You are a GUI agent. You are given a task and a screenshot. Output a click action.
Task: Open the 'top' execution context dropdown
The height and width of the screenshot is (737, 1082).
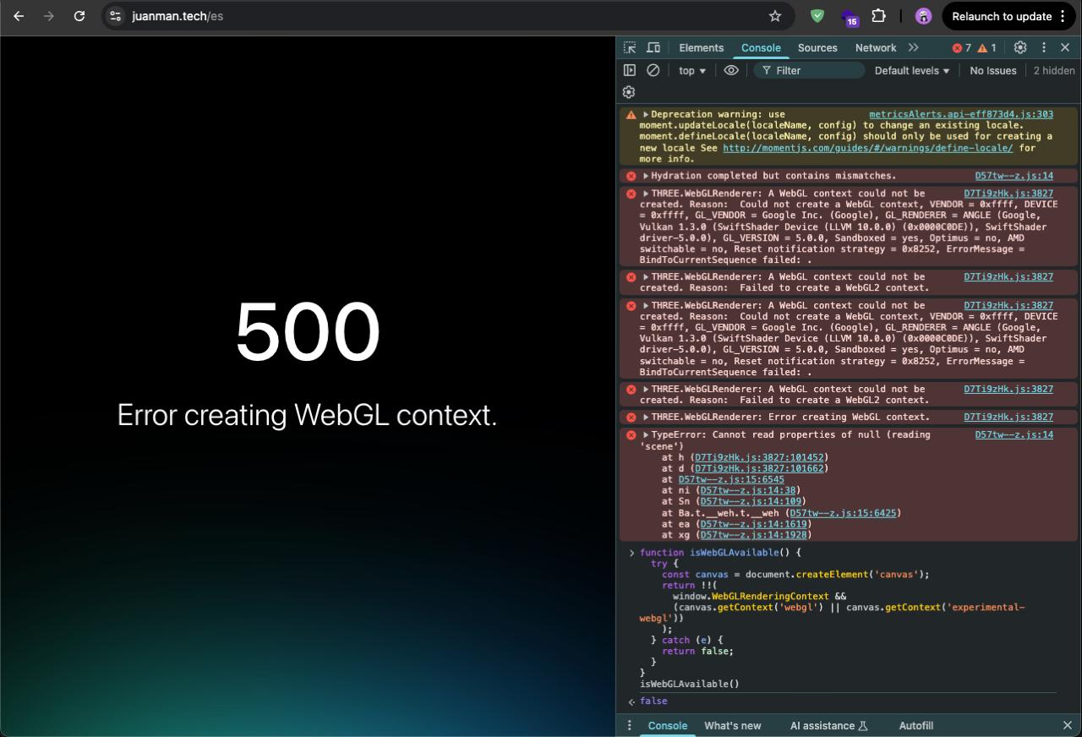[691, 70]
